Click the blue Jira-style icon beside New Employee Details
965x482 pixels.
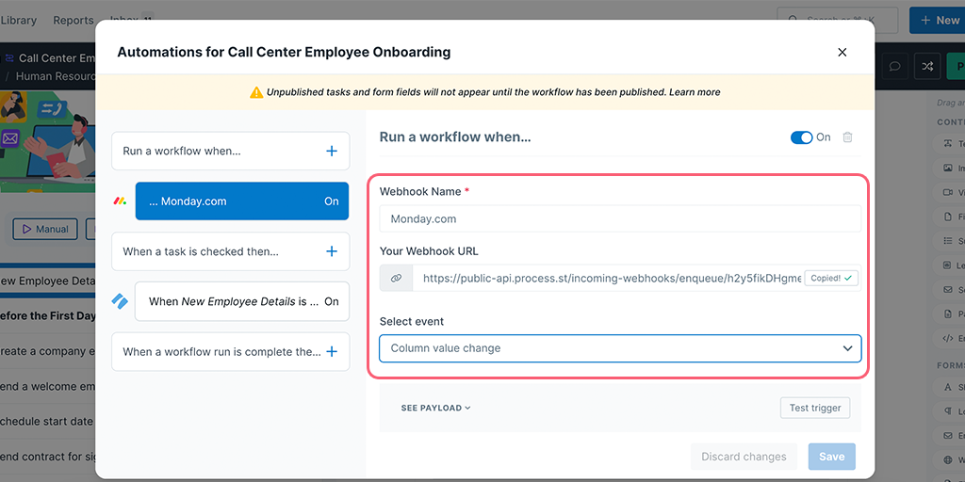pos(120,301)
